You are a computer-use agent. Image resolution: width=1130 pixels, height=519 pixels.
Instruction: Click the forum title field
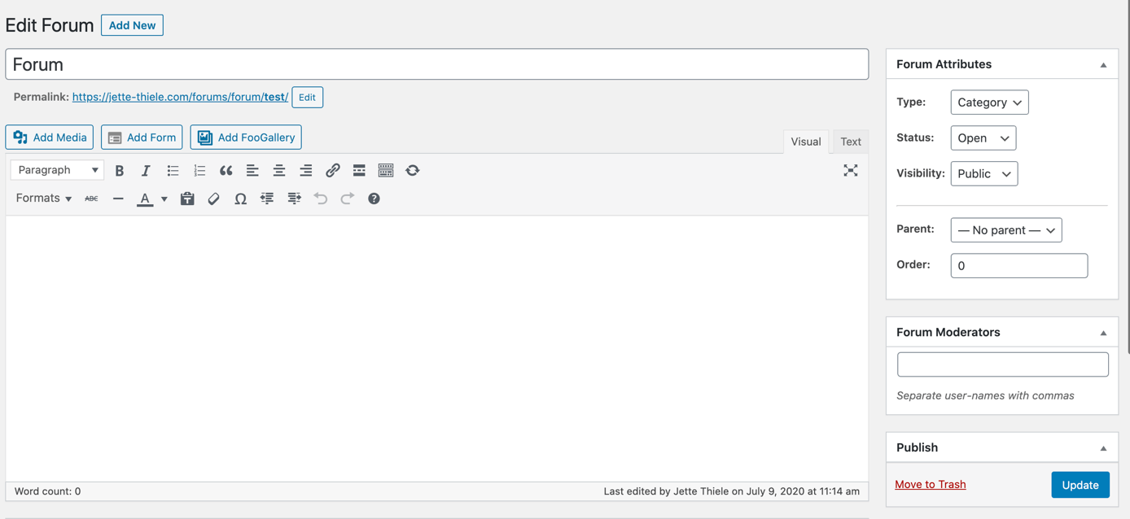point(437,64)
